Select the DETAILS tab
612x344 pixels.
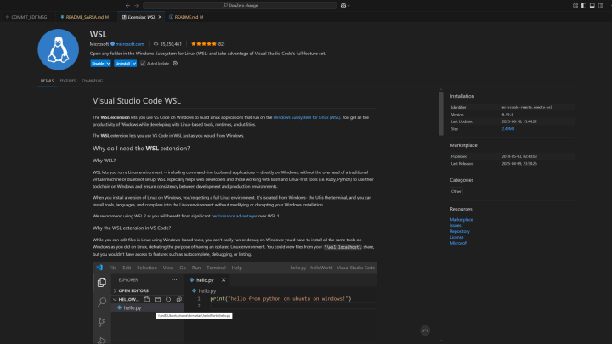pos(47,81)
